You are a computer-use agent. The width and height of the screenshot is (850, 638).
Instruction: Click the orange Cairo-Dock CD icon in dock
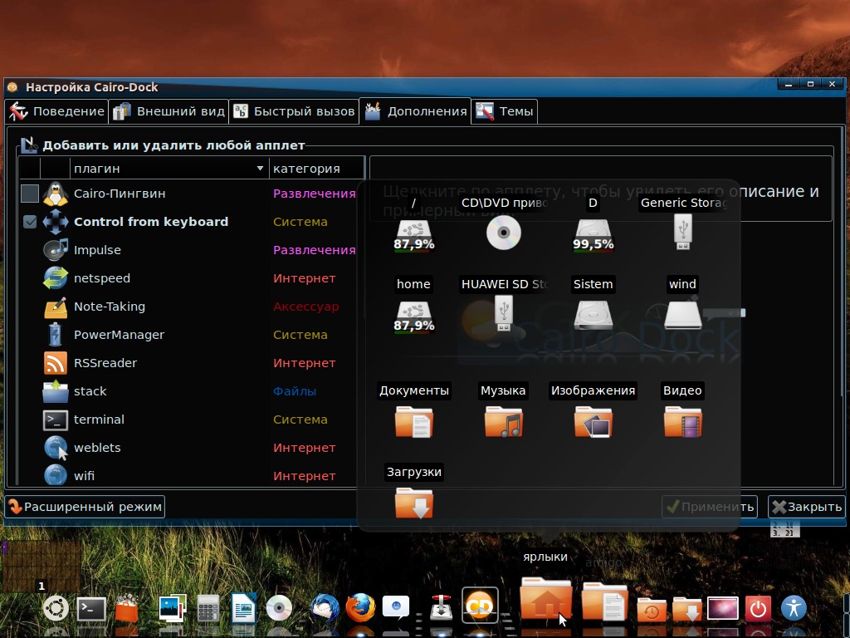(480, 606)
